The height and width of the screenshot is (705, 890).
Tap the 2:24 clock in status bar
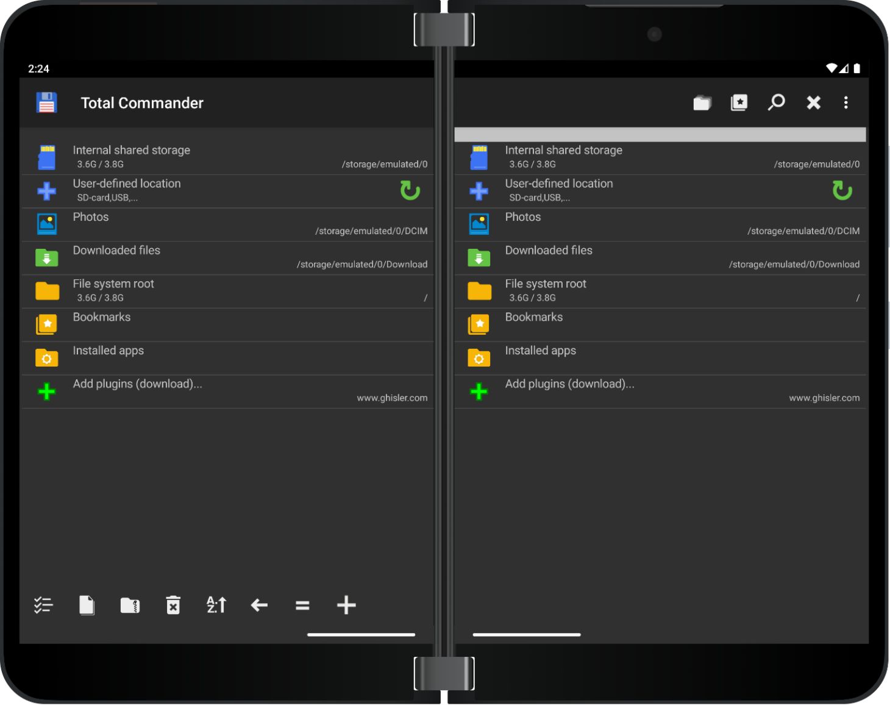point(38,69)
